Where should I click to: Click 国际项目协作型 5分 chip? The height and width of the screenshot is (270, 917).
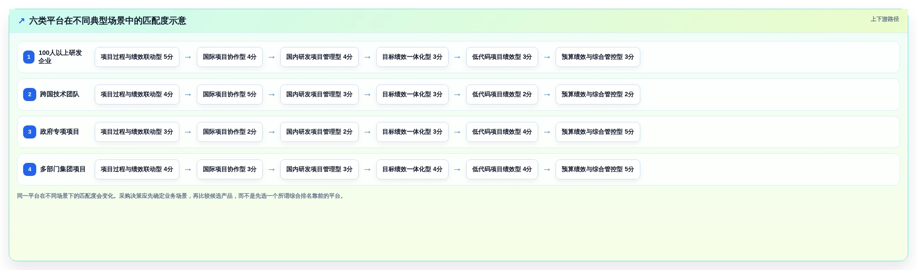pos(230,94)
